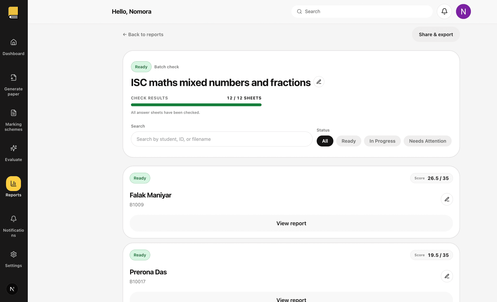This screenshot has width=497, height=302.
Task: Open Settings gear in sidebar
Action: (x=13, y=260)
